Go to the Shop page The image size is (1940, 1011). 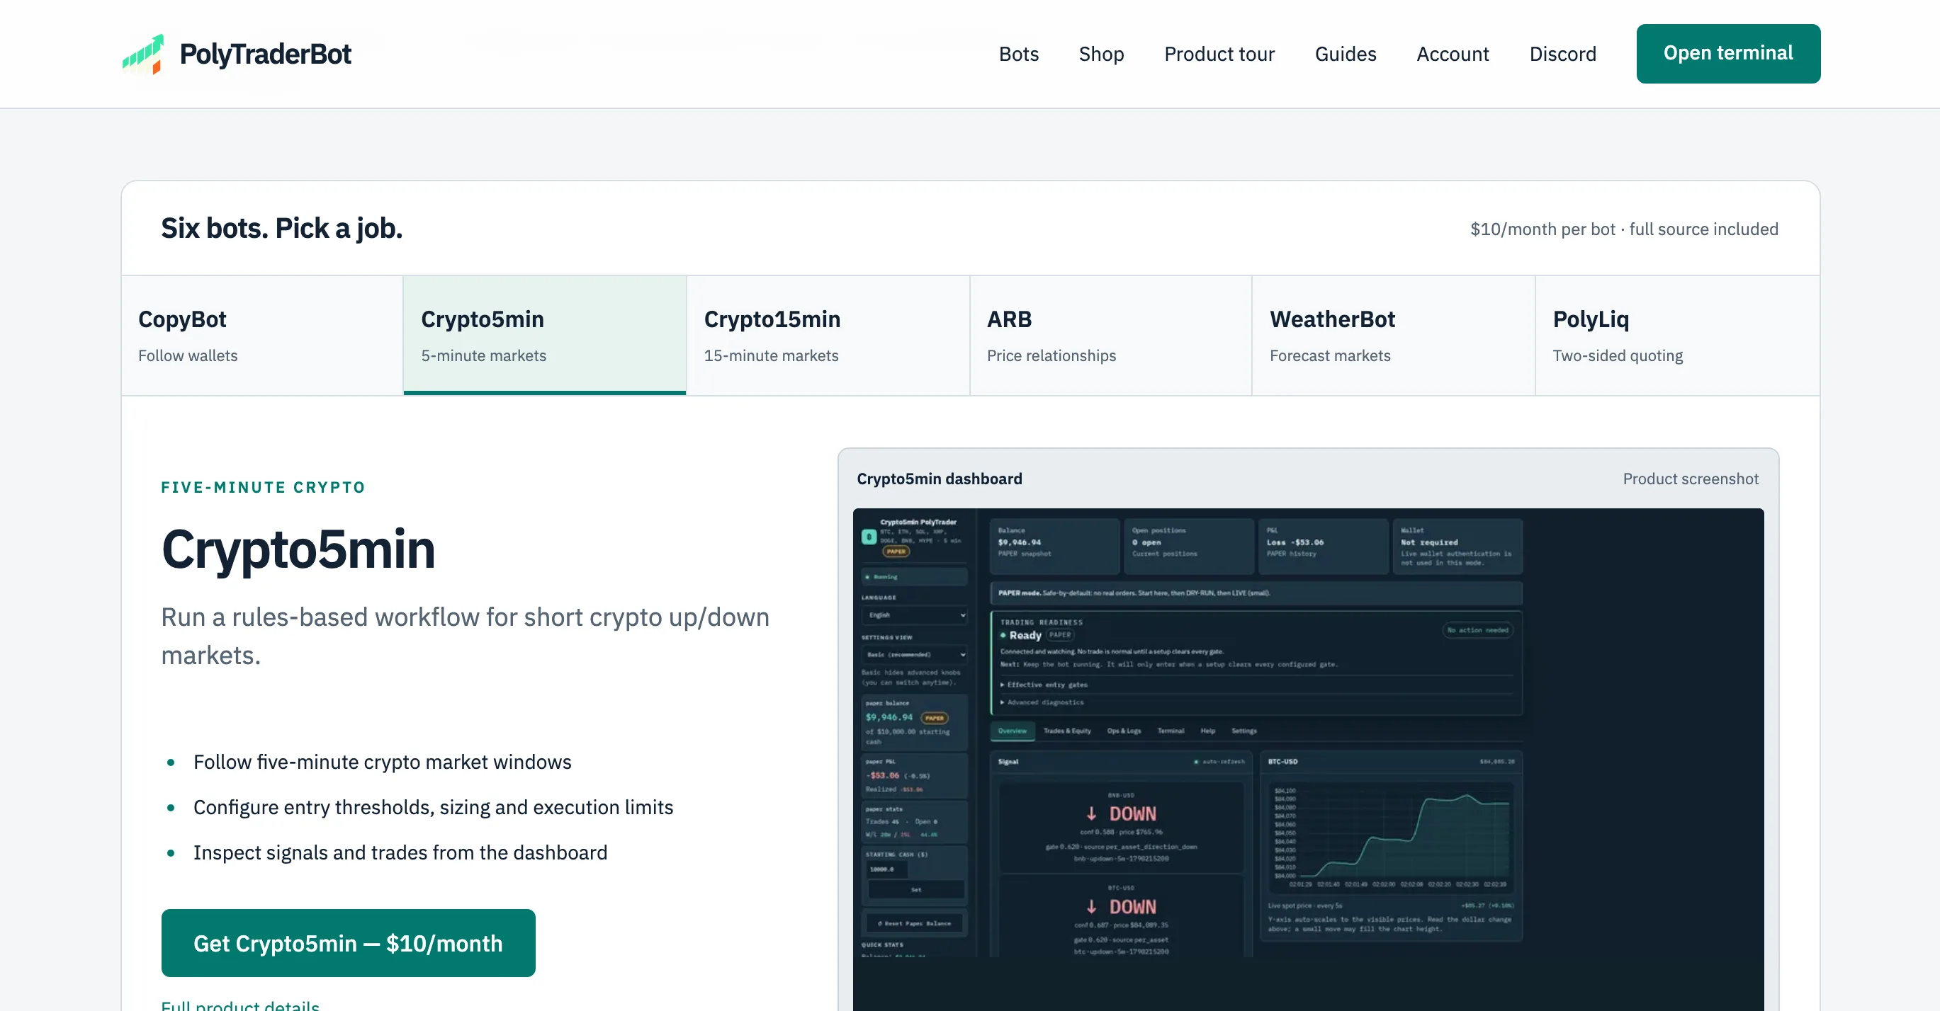(1101, 54)
